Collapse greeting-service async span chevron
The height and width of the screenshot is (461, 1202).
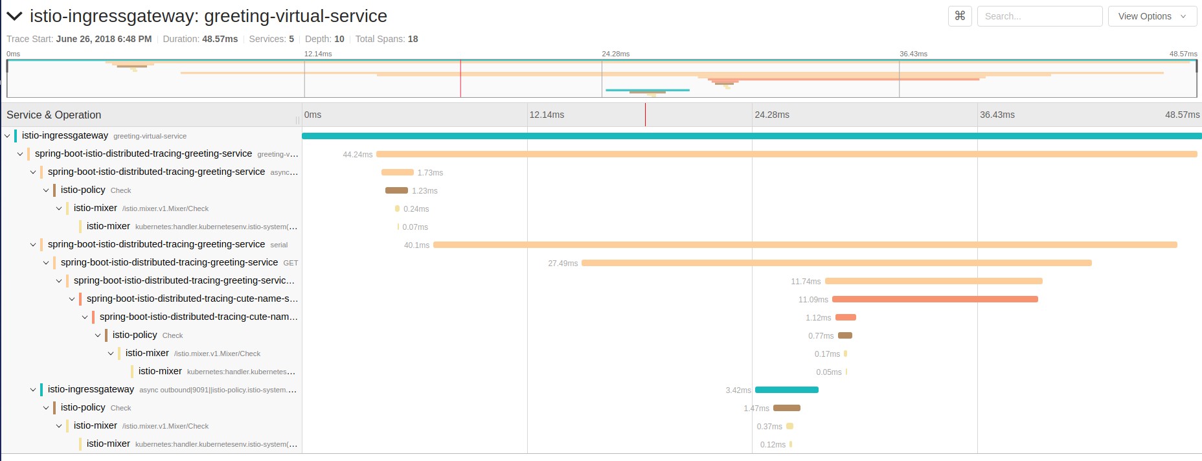tap(33, 172)
